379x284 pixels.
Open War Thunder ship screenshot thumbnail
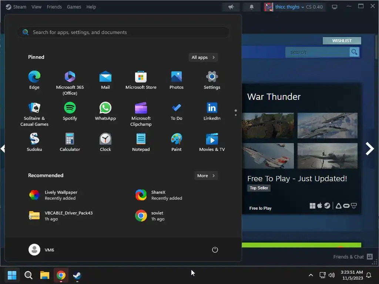tap(327, 156)
